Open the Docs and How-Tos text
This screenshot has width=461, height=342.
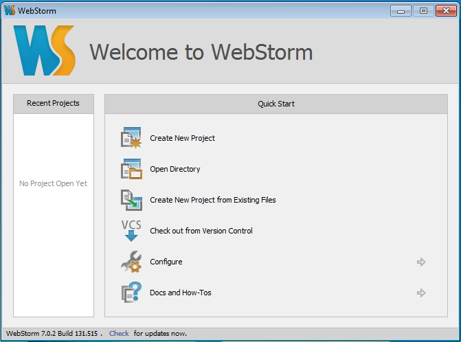coord(181,293)
